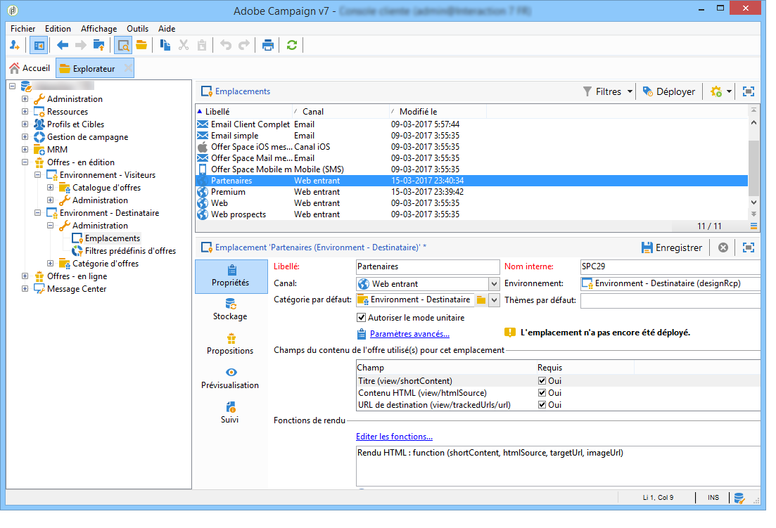Image resolution: width=776 pixels, height=528 pixels.
Task: Click the Filtres button
Action: 602,91
